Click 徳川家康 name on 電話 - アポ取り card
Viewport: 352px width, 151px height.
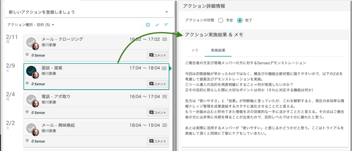(49, 102)
